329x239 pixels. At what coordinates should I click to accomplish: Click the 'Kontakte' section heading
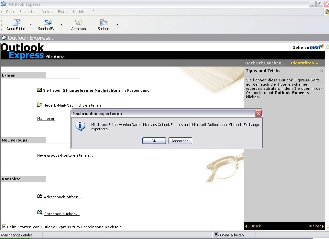(11, 179)
